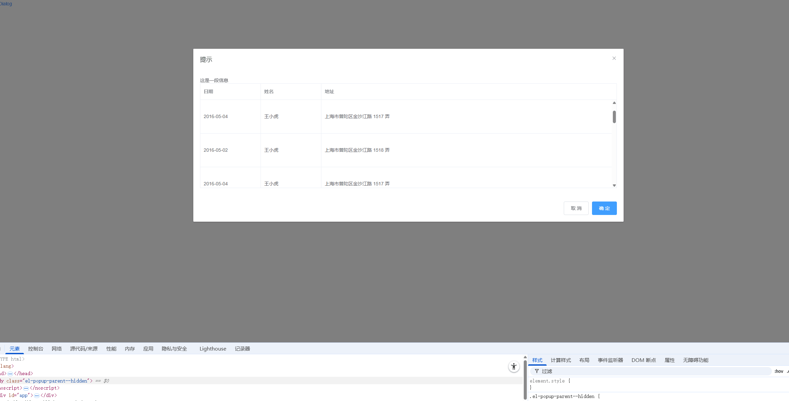Click the blue 确定 button

(604, 208)
